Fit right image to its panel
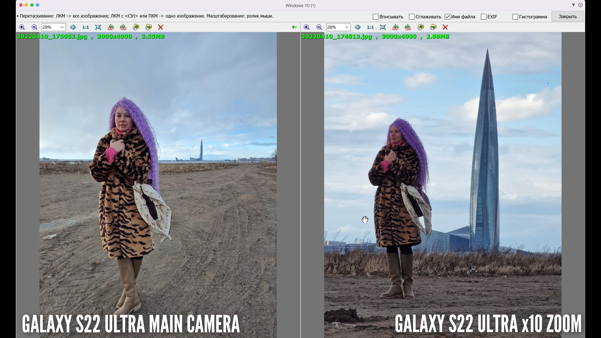 pyautogui.click(x=383, y=27)
